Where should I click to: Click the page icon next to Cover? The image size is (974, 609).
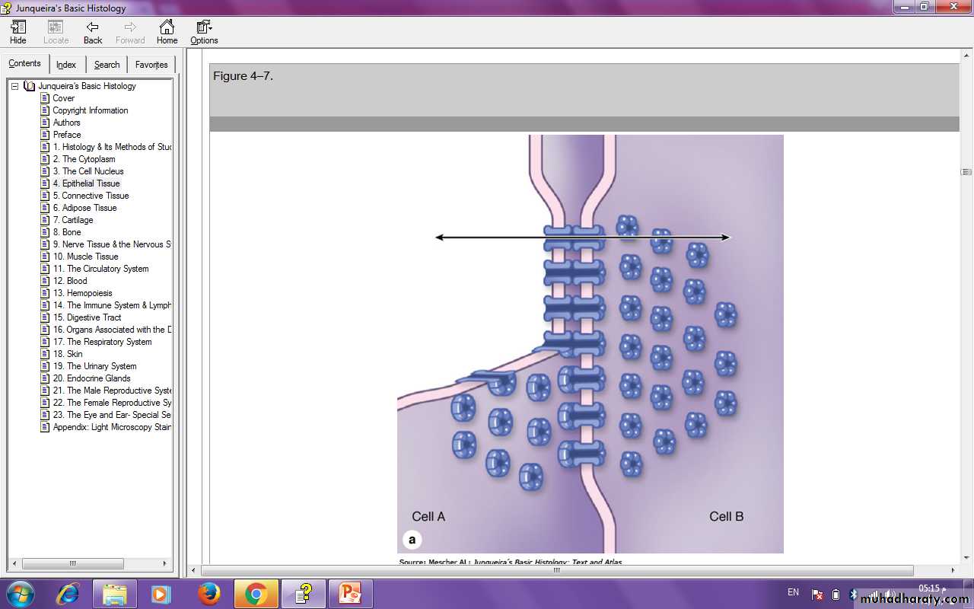tap(45, 98)
